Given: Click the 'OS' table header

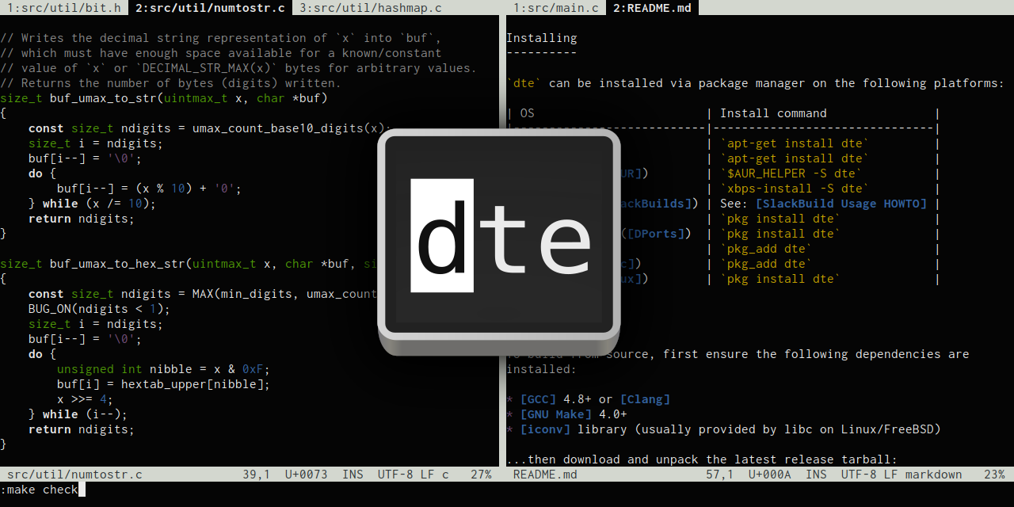Looking at the screenshot, I should click(527, 113).
